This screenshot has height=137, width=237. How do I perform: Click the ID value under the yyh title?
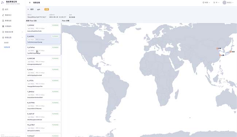[37, 17]
